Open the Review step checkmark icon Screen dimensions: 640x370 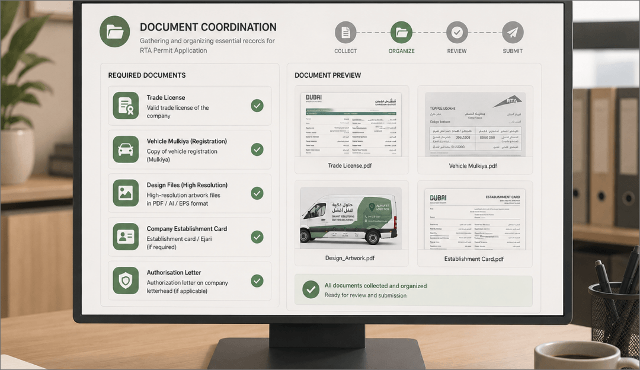click(x=457, y=32)
